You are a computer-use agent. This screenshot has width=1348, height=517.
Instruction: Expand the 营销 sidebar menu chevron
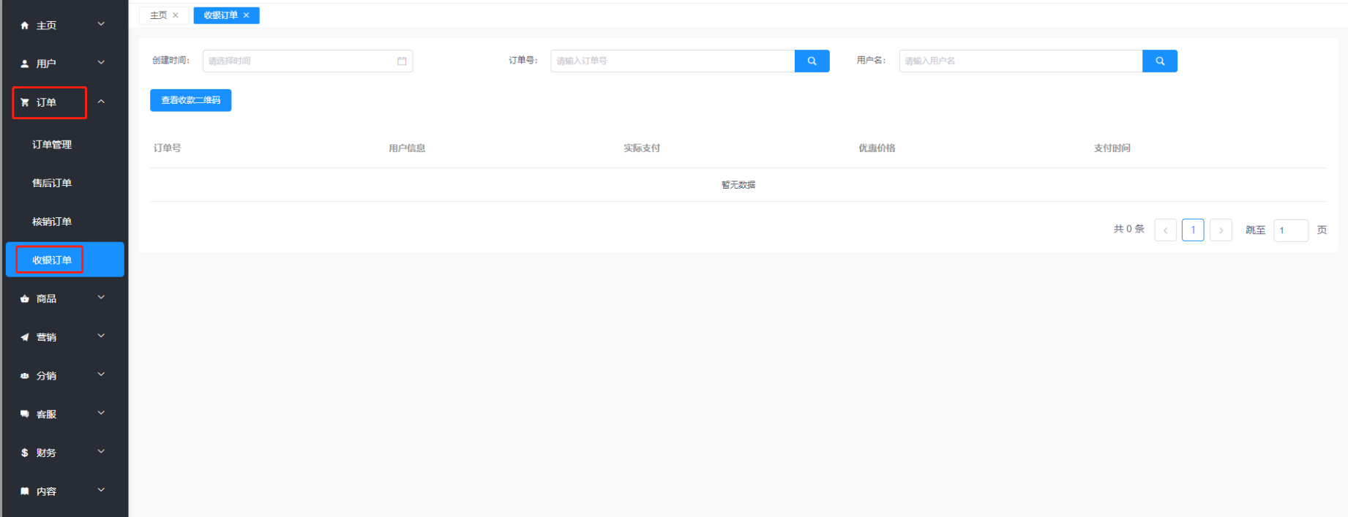tap(101, 336)
